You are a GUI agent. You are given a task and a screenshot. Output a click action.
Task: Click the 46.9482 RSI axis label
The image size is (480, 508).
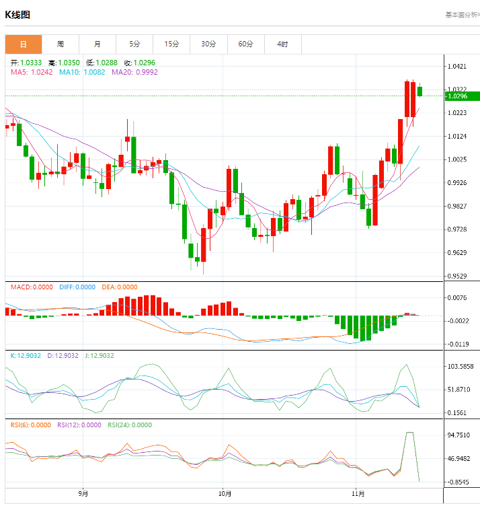click(458, 459)
